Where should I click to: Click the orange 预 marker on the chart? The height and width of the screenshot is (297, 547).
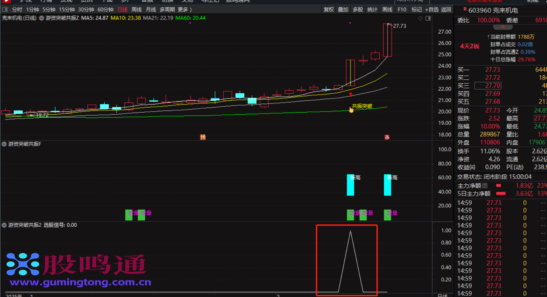point(203,137)
